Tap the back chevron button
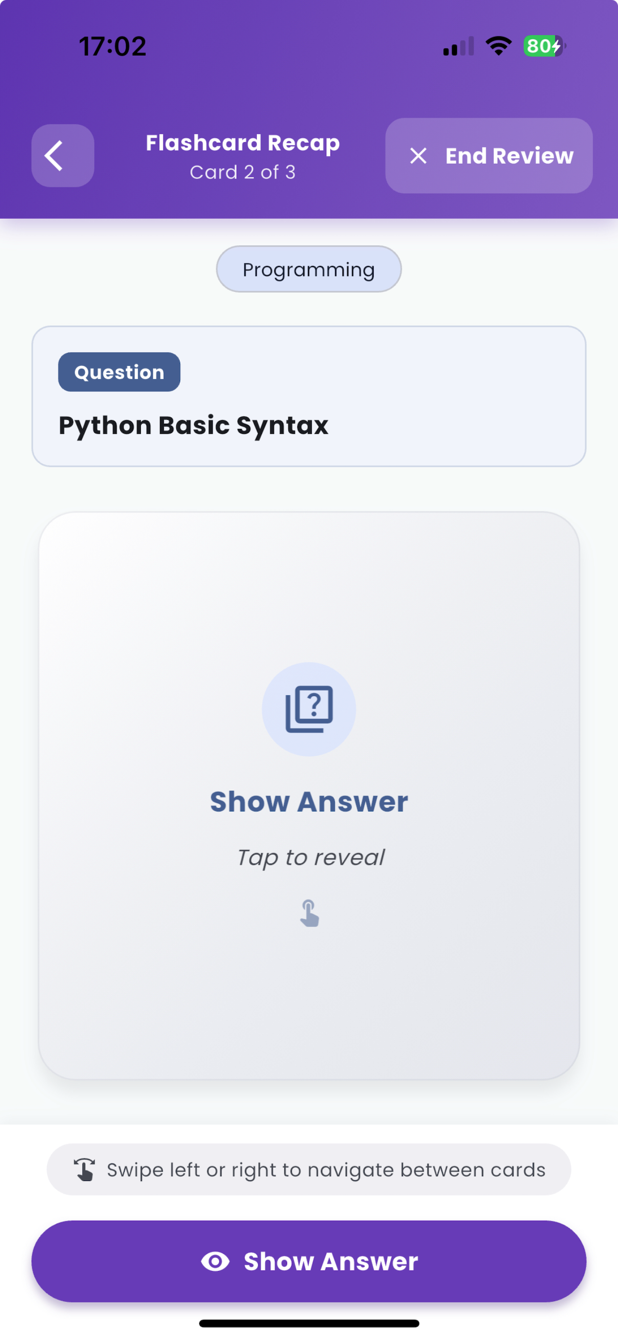 click(x=62, y=156)
